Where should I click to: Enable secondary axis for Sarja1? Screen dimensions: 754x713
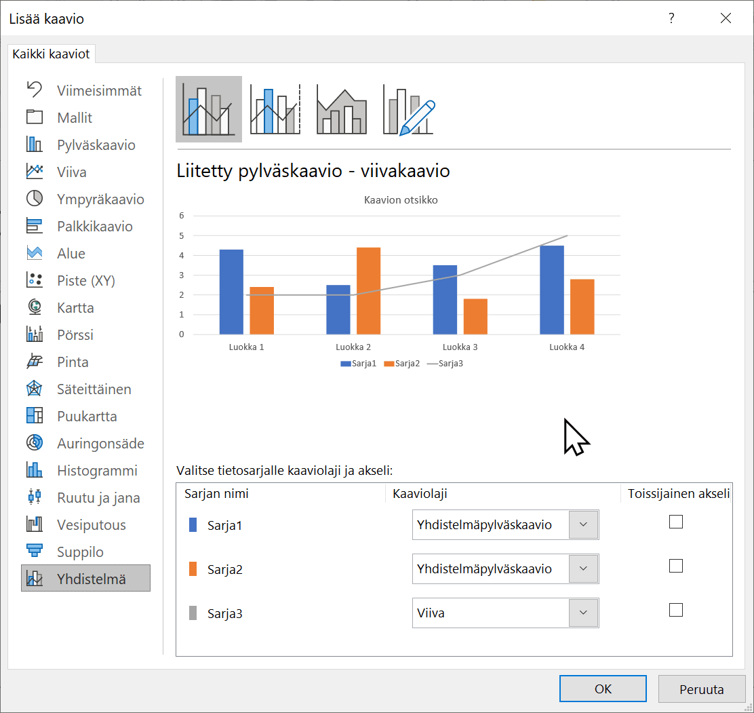[x=675, y=522]
